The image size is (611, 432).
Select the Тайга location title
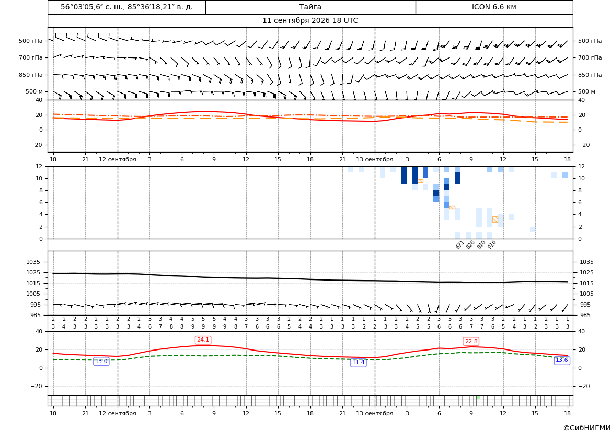point(310,7)
